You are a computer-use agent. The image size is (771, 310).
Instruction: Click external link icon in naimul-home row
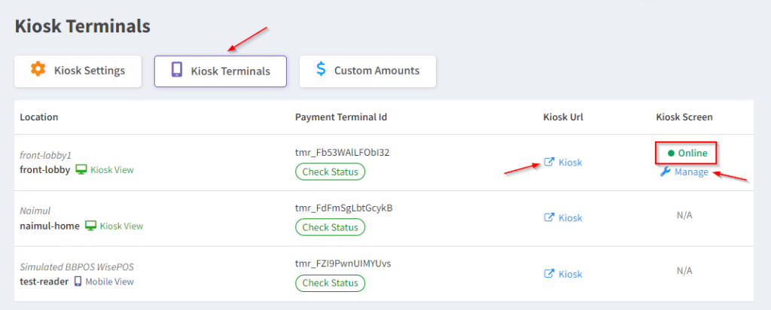click(x=550, y=217)
